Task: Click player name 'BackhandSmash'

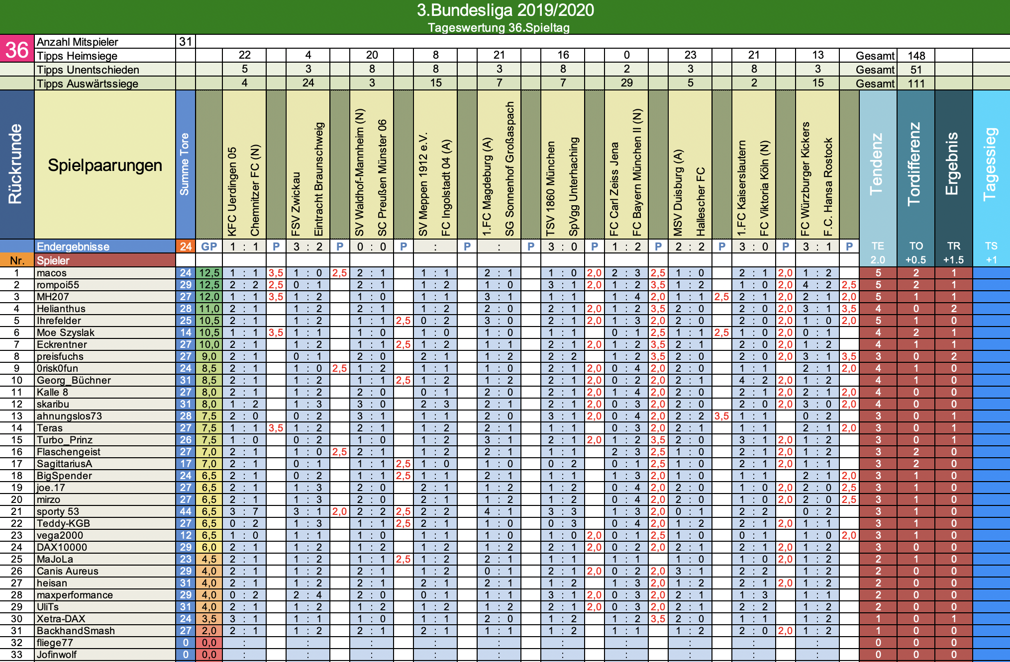Action: 76,631
